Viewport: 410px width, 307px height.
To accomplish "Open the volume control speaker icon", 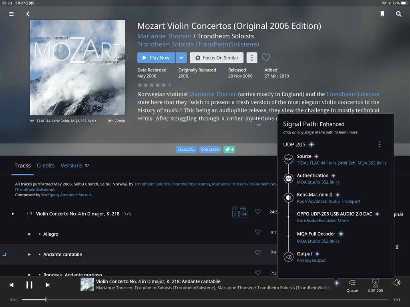I will [x=396, y=283].
